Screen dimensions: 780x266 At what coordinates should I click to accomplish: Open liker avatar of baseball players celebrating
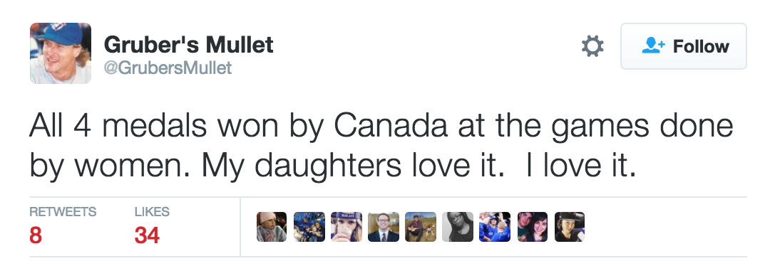[x=495, y=227]
